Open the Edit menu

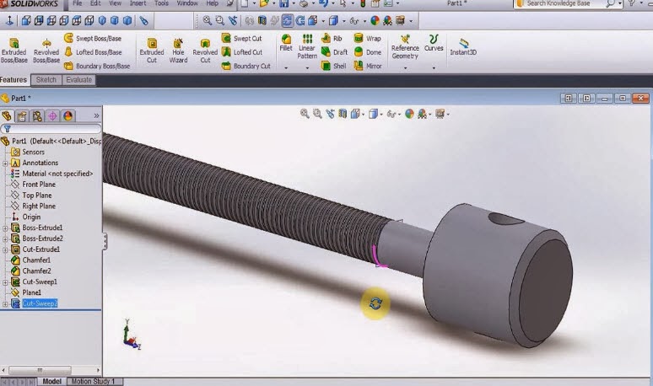click(x=95, y=3)
